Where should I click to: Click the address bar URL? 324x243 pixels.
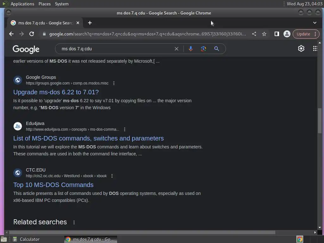click(x=147, y=34)
